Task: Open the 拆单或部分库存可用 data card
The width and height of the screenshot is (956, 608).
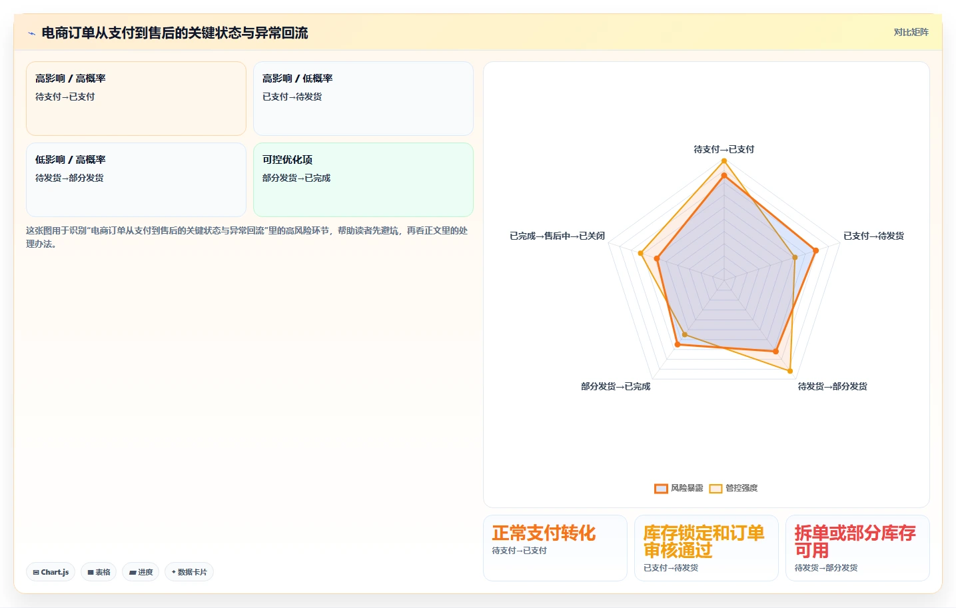Action: pyautogui.click(x=857, y=547)
